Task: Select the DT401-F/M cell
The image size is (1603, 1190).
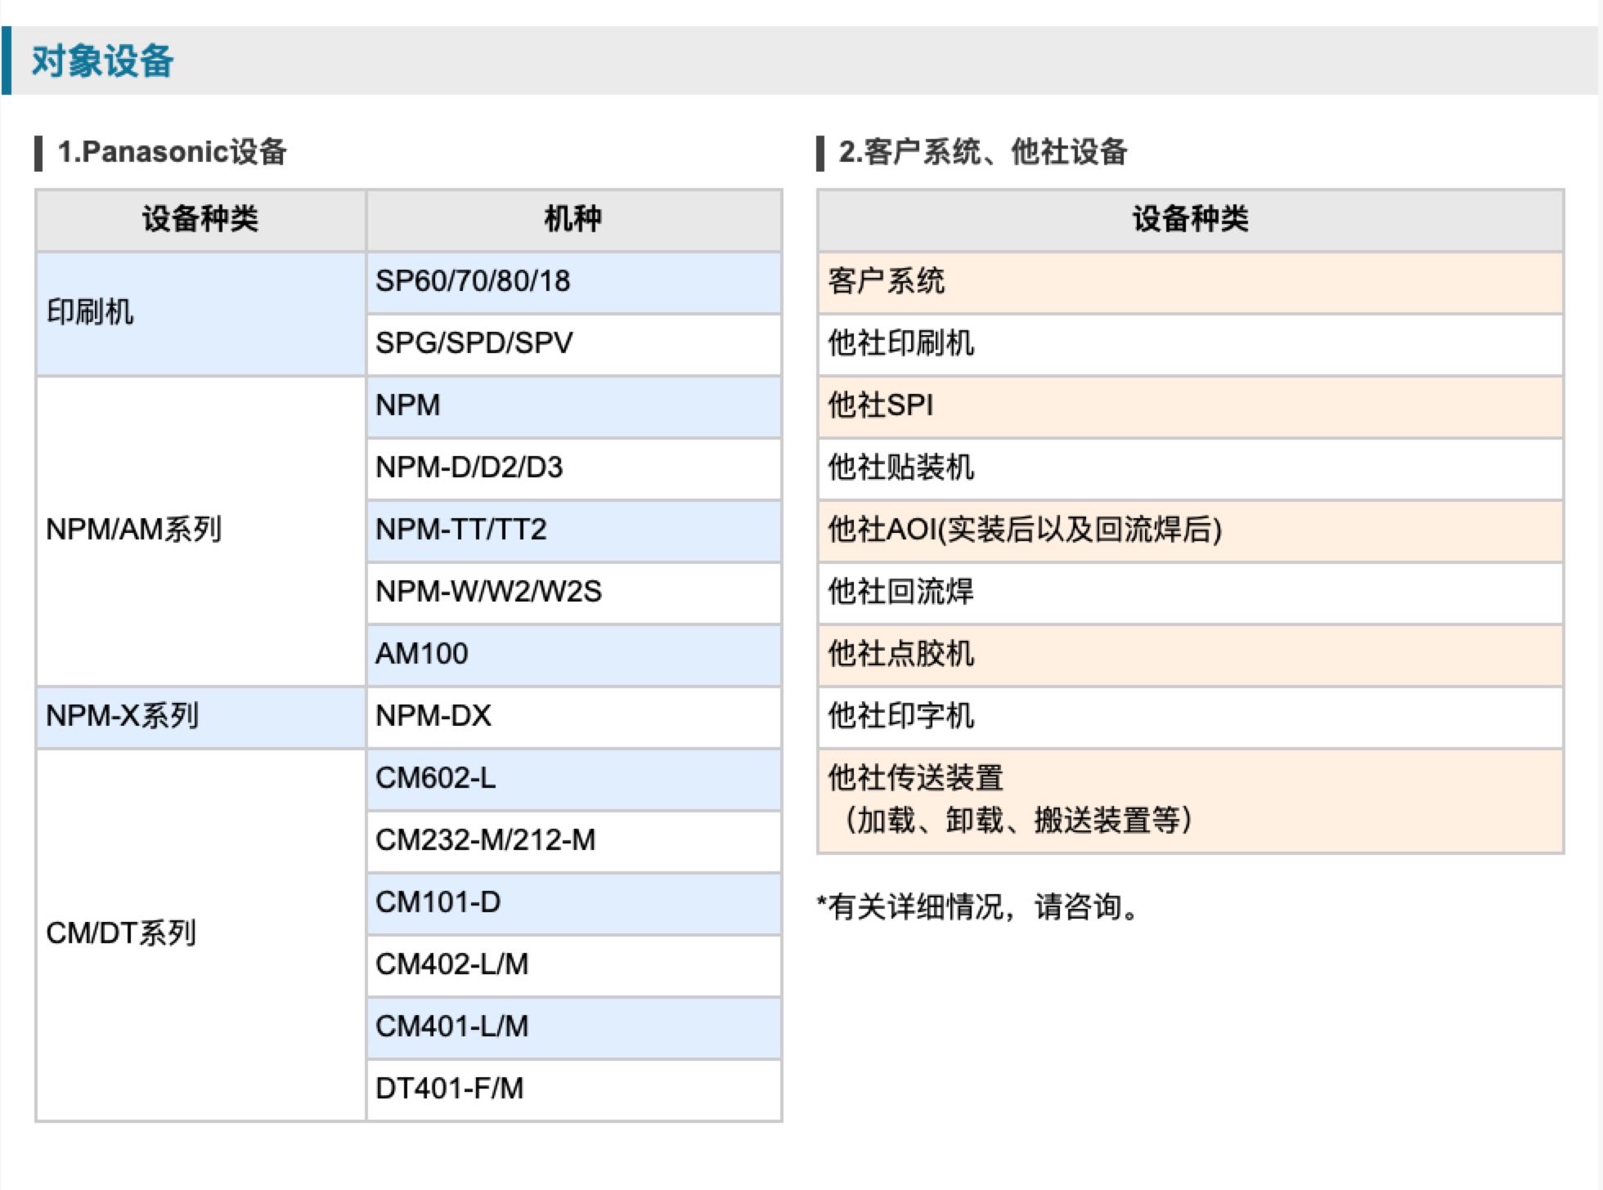Action: click(573, 1089)
